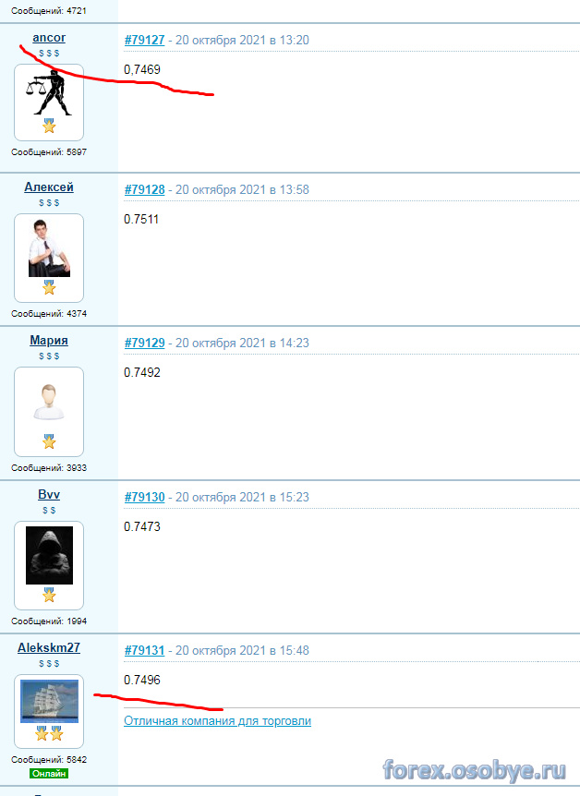Click ancor's Libra scales avatar
The width and height of the screenshot is (580, 796).
click(49, 93)
